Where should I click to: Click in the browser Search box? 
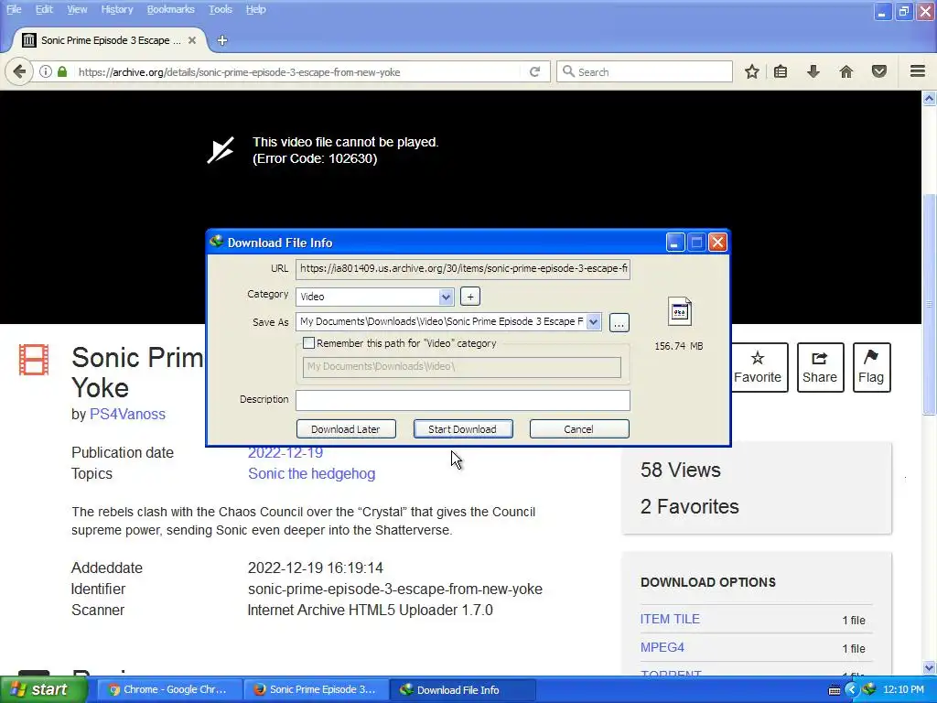(x=645, y=71)
